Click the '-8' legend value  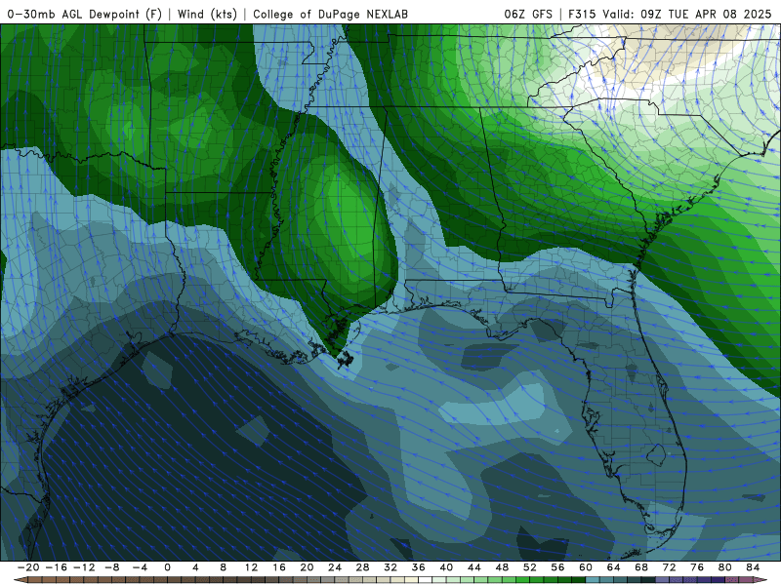pyautogui.click(x=111, y=567)
